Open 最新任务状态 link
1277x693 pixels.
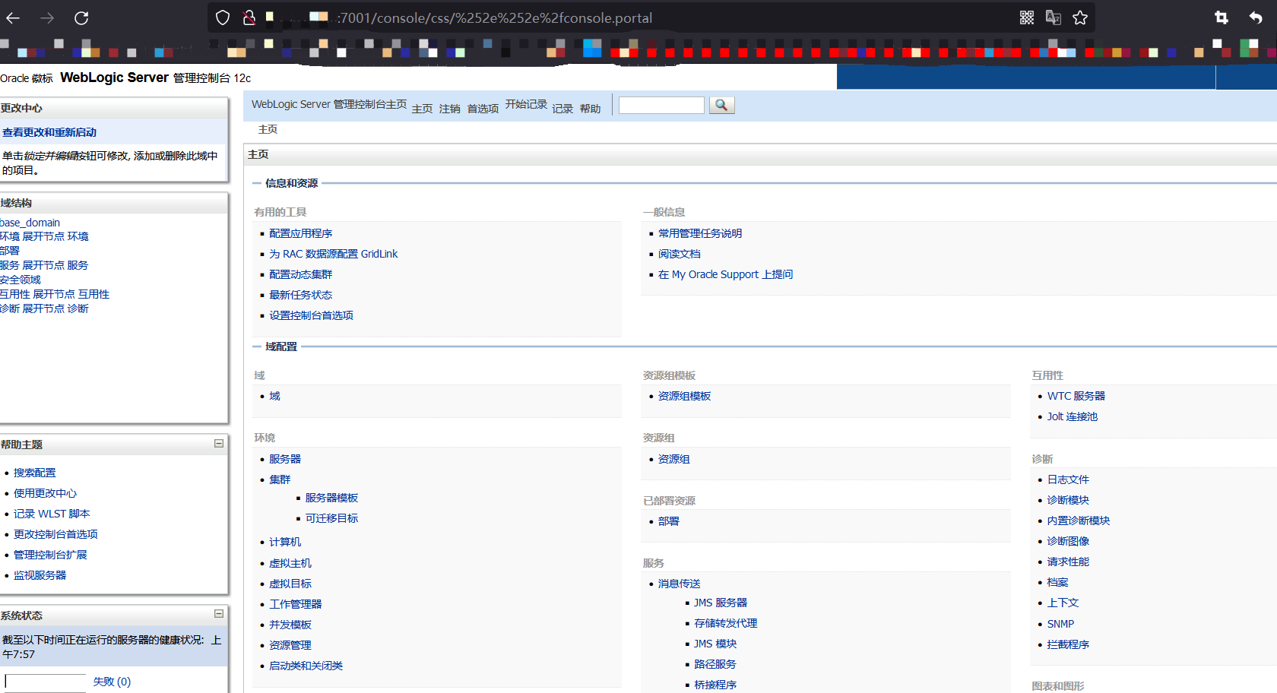point(300,295)
